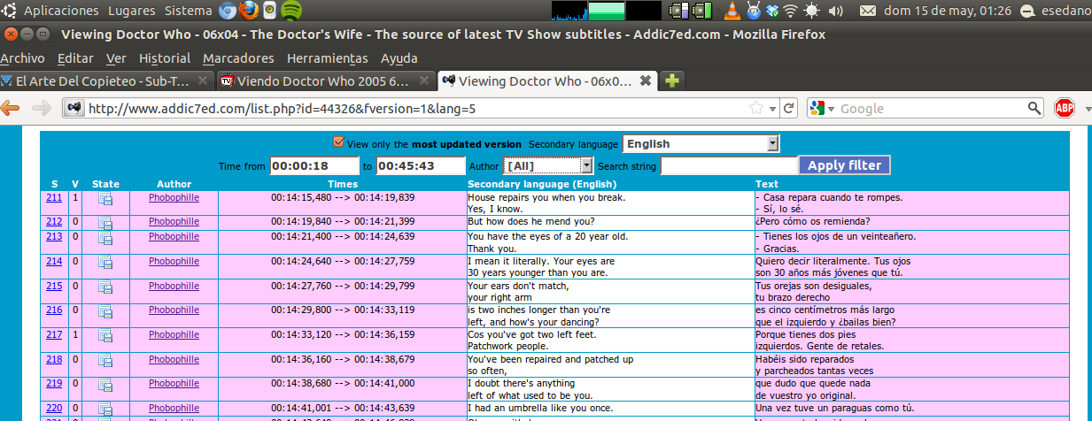Open Secondary language dropdown
The image size is (1092, 421).
[x=701, y=143]
